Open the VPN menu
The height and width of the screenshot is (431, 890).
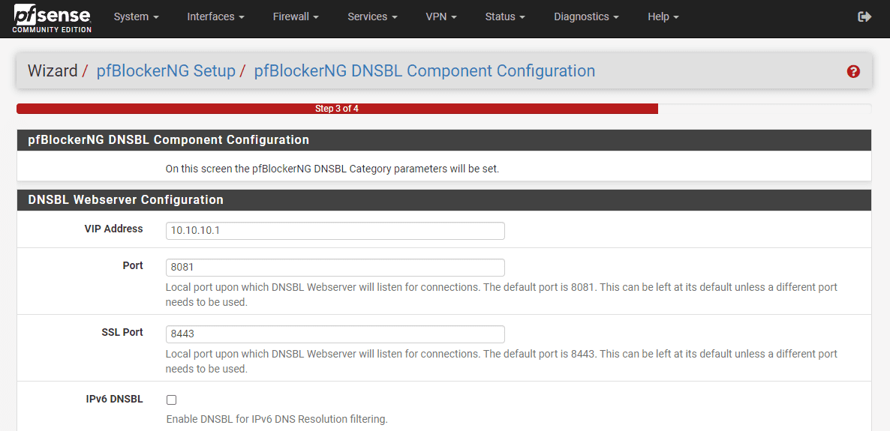click(441, 16)
